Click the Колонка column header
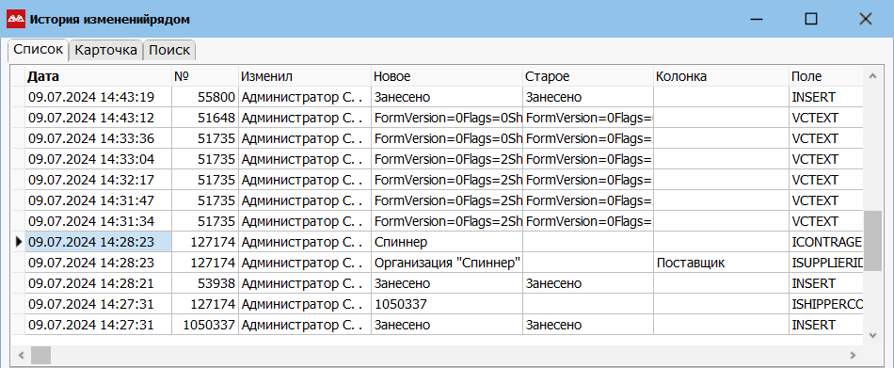The height and width of the screenshot is (368, 894). [x=721, y=76]
